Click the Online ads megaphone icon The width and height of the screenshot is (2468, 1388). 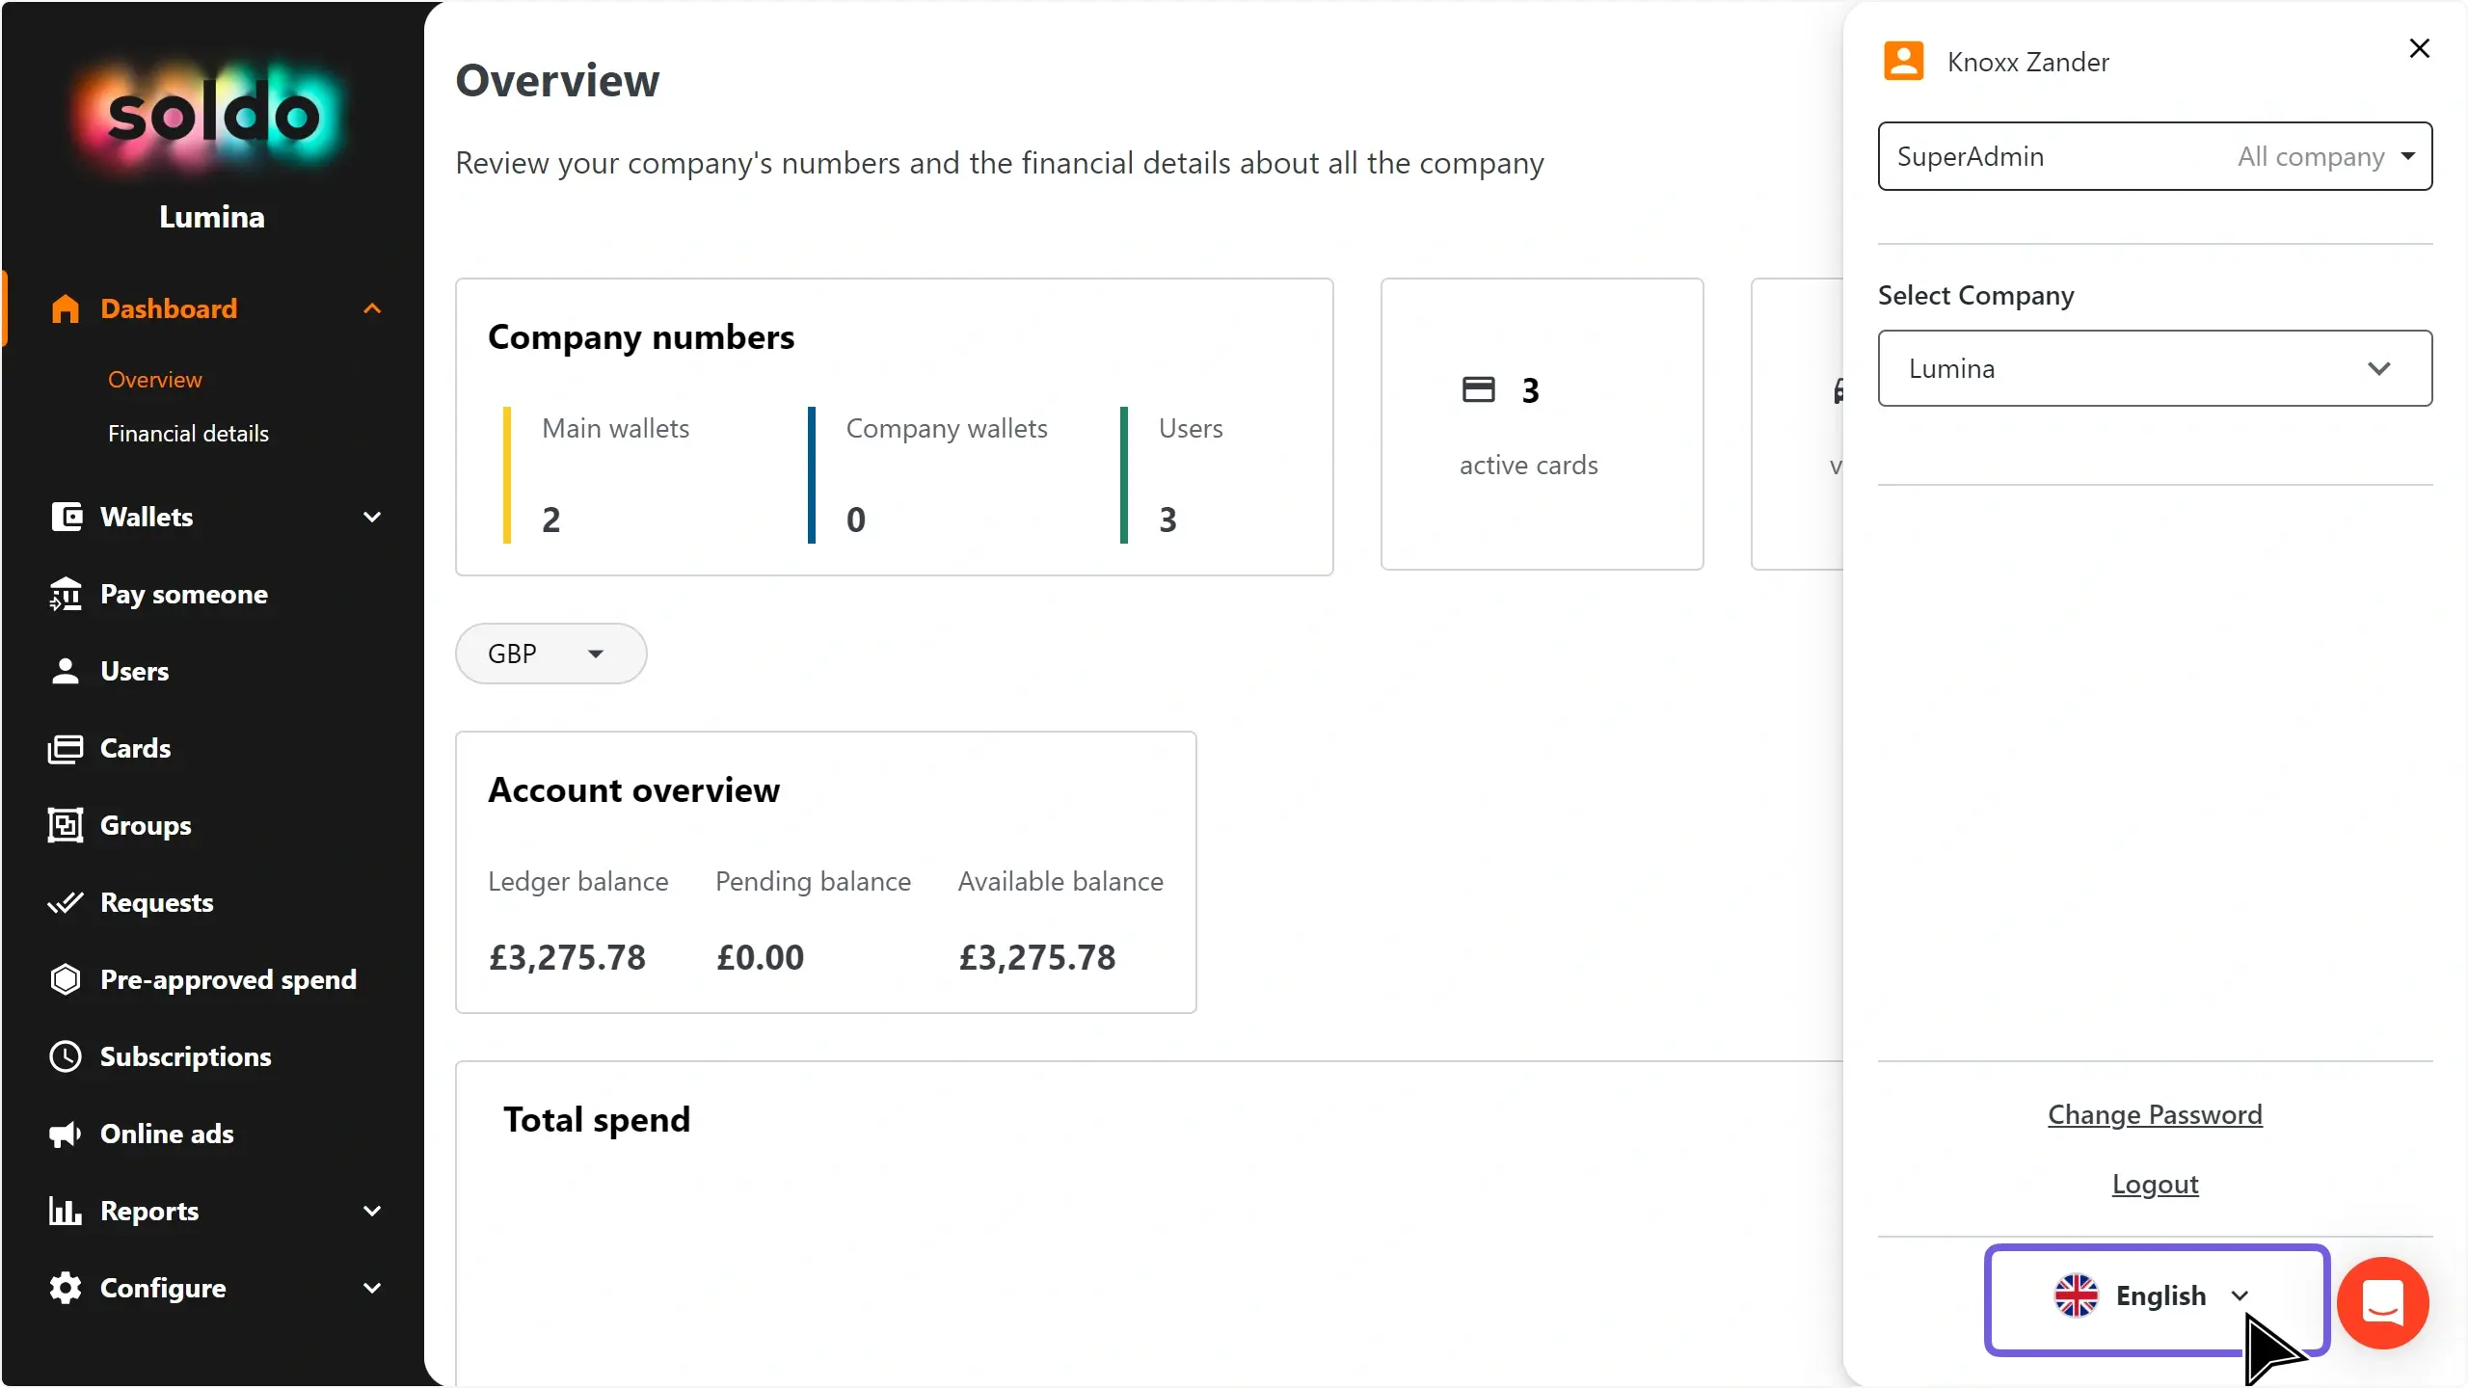[66, 1134]
